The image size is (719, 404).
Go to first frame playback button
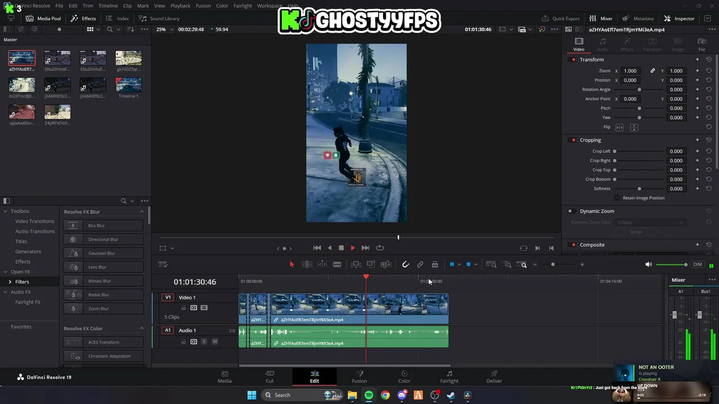pos(317,248)
